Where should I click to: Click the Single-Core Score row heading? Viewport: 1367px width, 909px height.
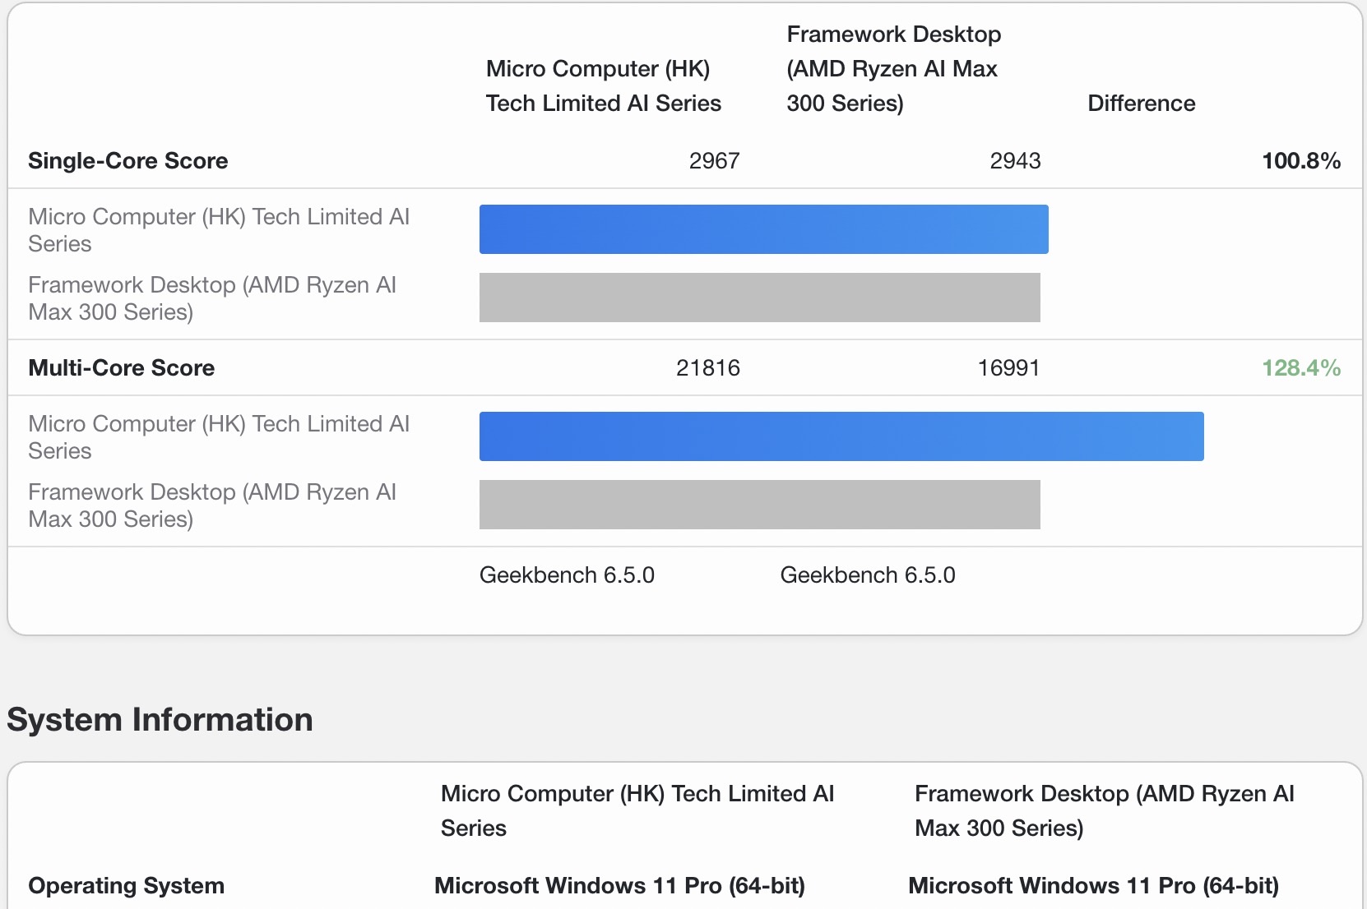point(127,161)
